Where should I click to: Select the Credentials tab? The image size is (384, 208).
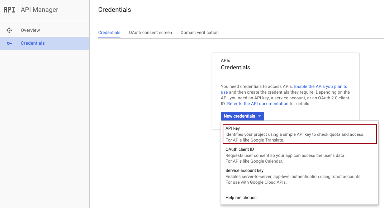coord(109,33)
